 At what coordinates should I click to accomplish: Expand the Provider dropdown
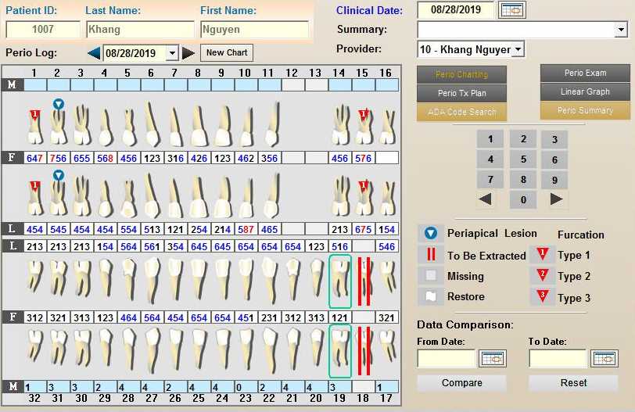point(518,49)
